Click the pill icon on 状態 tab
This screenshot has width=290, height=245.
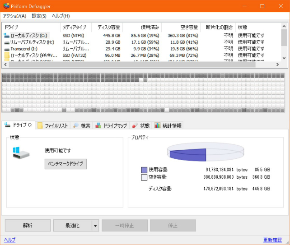(x=135, y=125)
